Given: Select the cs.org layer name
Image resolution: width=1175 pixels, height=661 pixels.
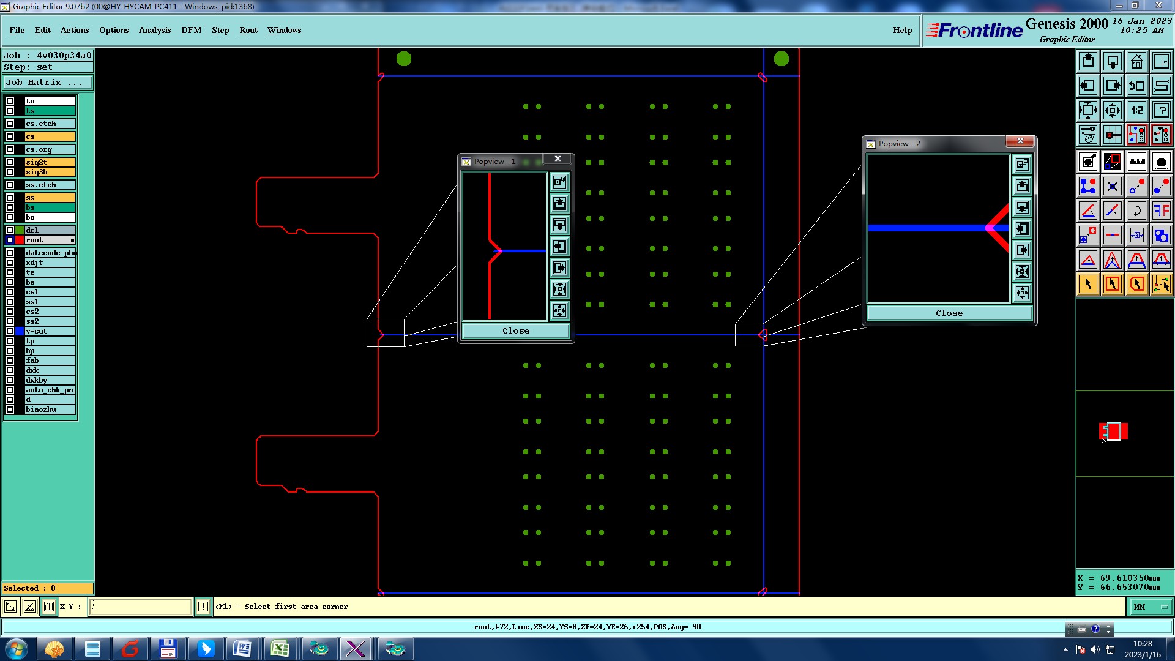Looking at the screenshot, I should (50, 149).
